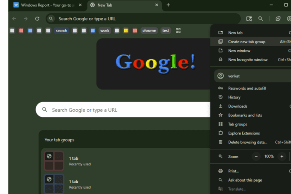This screenshot has width=291, height=194.
Task: Open the "work" tab group chip
Action: [x=105, y=31]
